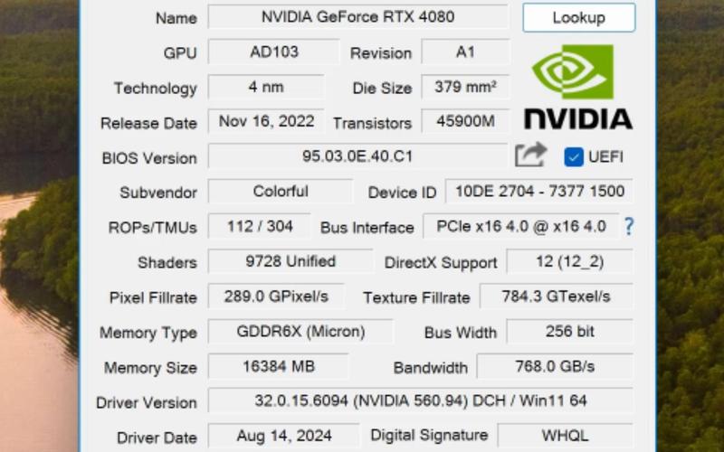Click the Bus Interface PCIe value field
The width and height of the screenshot is (724, 452).
(520, 226)
